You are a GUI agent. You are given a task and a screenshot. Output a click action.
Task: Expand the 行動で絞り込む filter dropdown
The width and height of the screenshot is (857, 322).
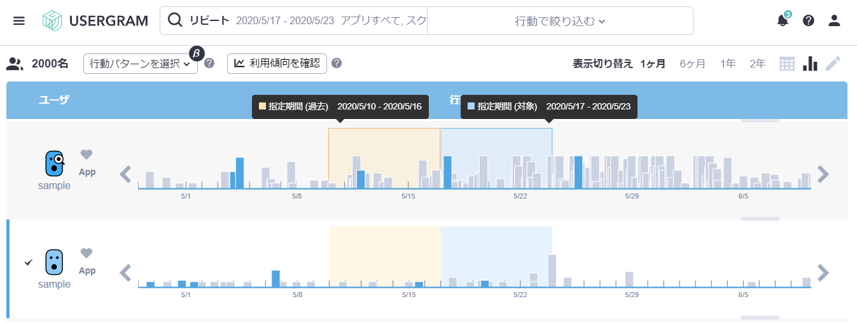click(x=560, y=21)
